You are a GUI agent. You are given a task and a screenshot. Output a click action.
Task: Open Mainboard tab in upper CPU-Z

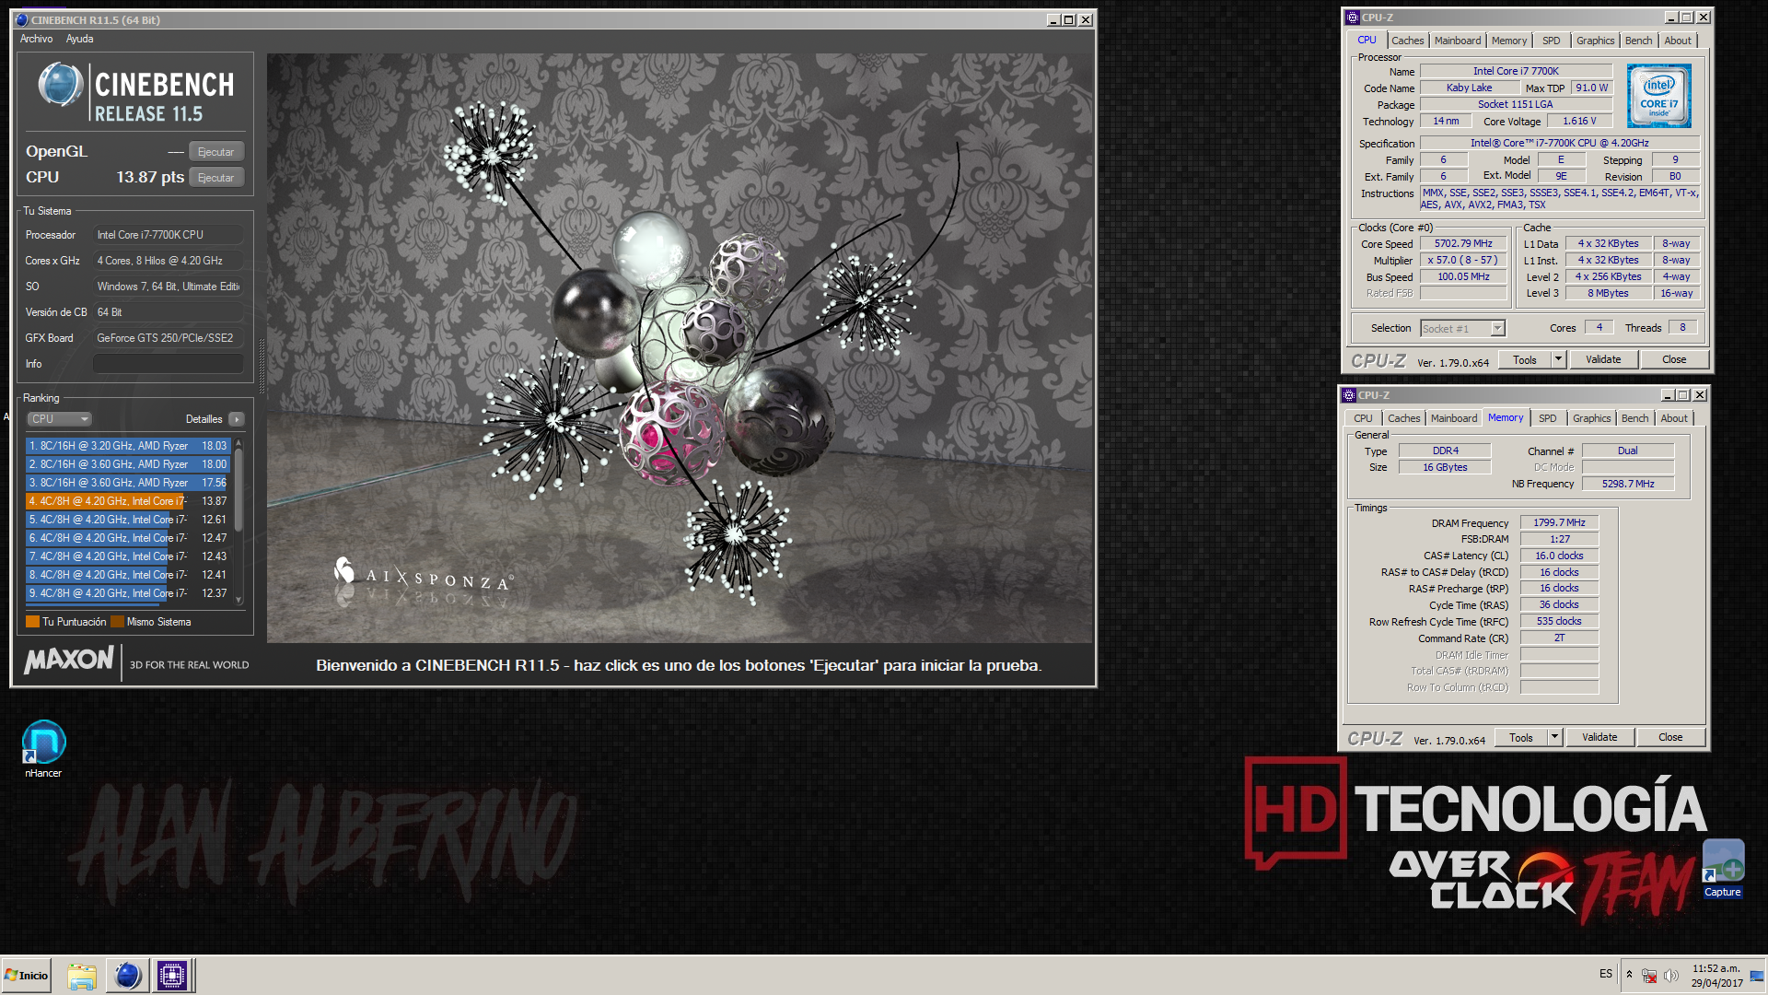tap(1458, 41)
